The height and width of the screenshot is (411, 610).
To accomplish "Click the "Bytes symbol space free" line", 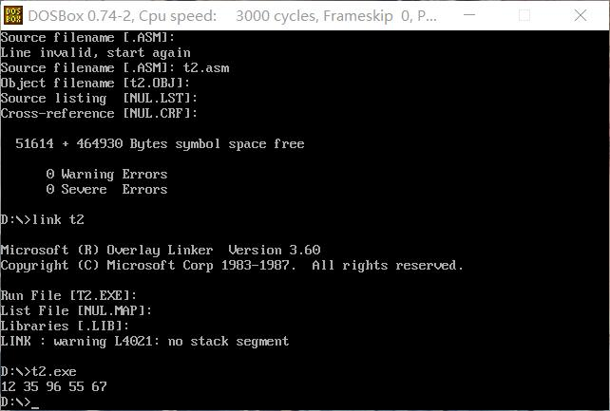I will (x=160, y=144).
